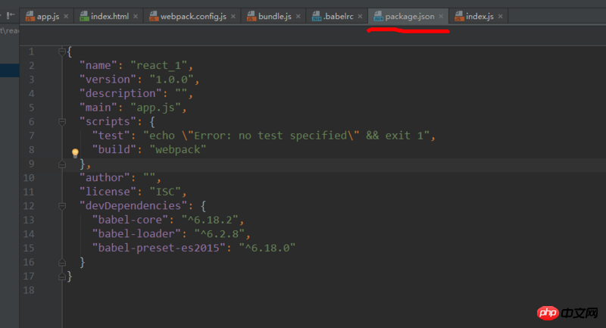Click the webpack.config.js tab file icon
The image size is (606, 328).
154,16
